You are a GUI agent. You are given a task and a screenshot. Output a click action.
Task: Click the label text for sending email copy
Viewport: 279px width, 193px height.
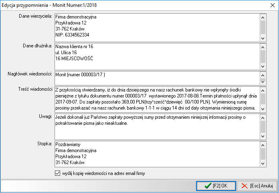[x=103, y=173]
